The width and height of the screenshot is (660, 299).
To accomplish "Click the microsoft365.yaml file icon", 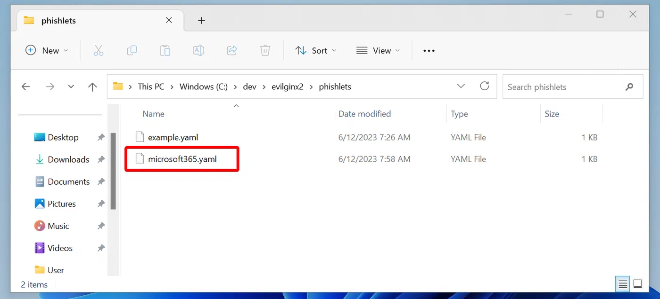I will tap(140, 159).
